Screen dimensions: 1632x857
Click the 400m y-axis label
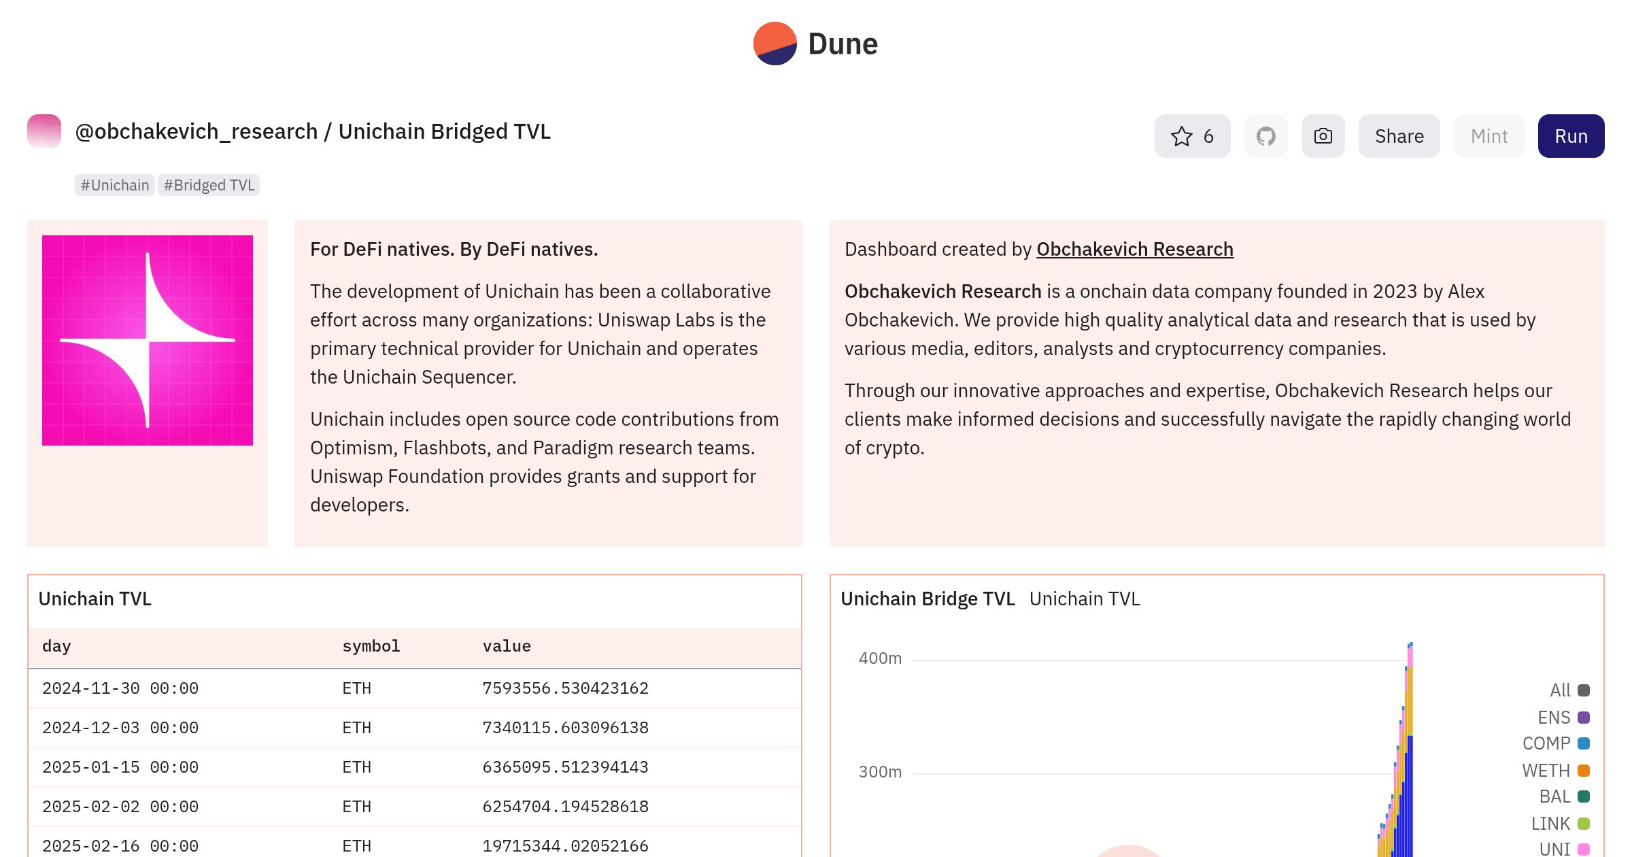click(x=880, y=658)
